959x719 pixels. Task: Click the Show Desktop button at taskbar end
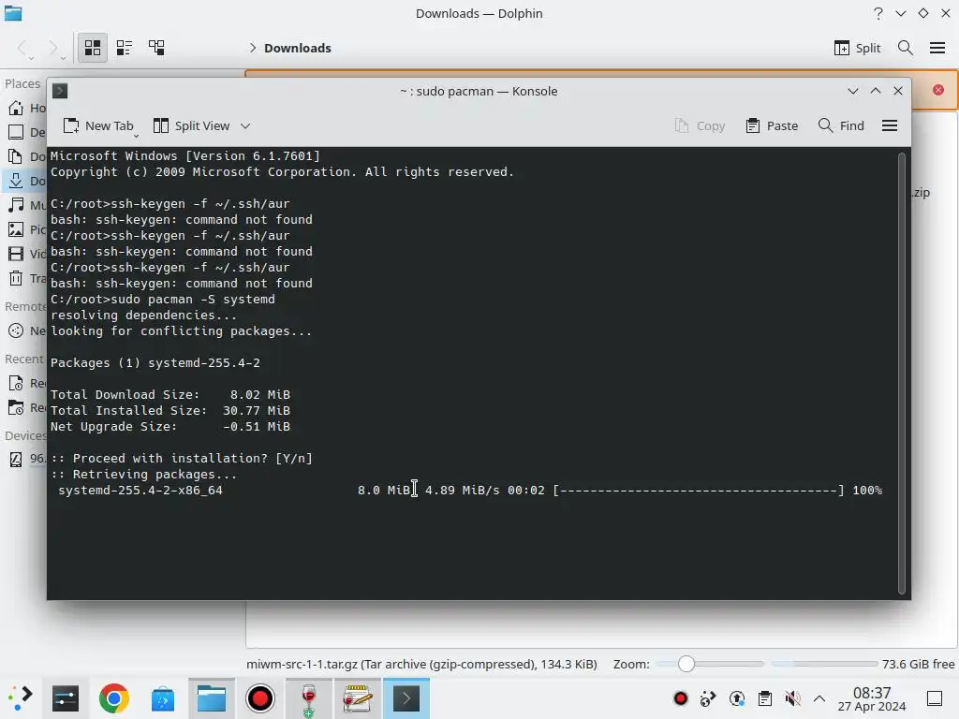935,698
